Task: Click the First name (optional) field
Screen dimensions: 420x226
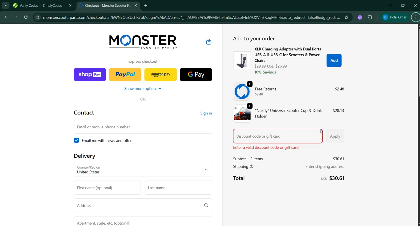Action: tap(107, 188)
